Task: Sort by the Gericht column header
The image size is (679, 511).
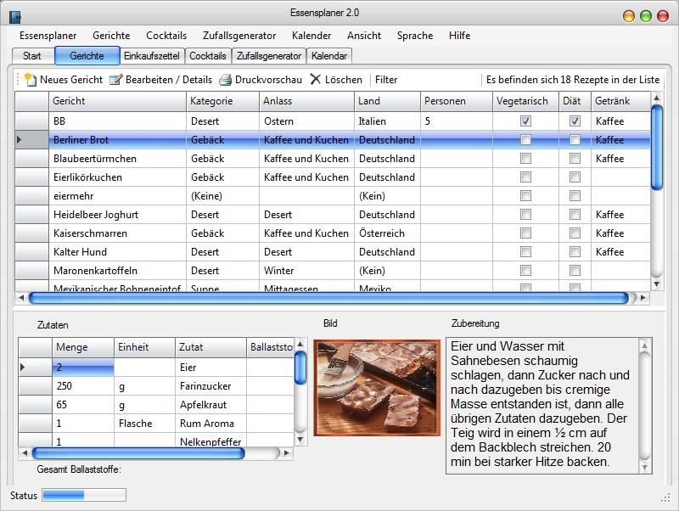Action: [x=117, y=101]
